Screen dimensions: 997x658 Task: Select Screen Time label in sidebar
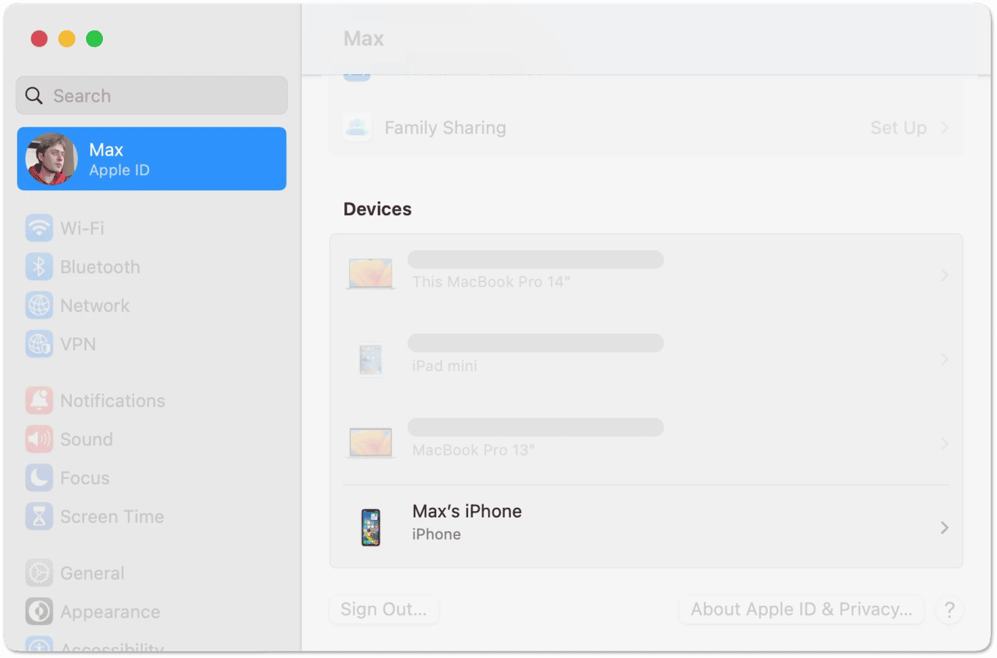(x=112, y=517)
